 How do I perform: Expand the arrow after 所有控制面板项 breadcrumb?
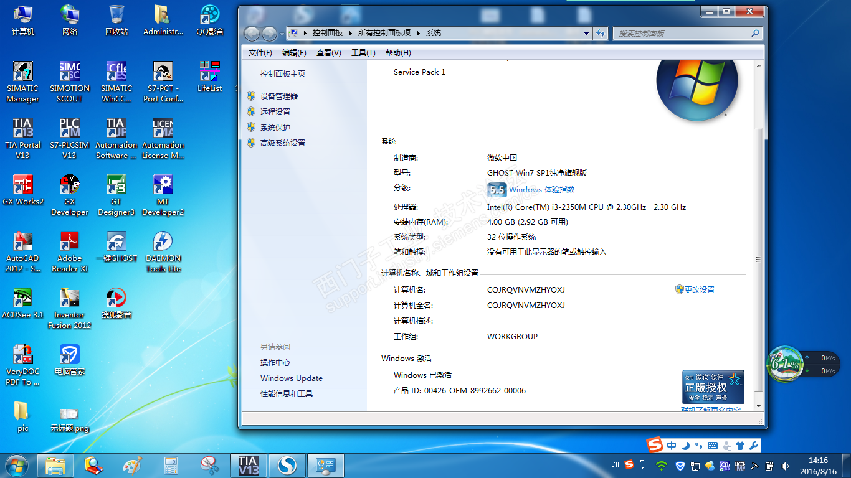pyautogui.click(x=418, y=34)
